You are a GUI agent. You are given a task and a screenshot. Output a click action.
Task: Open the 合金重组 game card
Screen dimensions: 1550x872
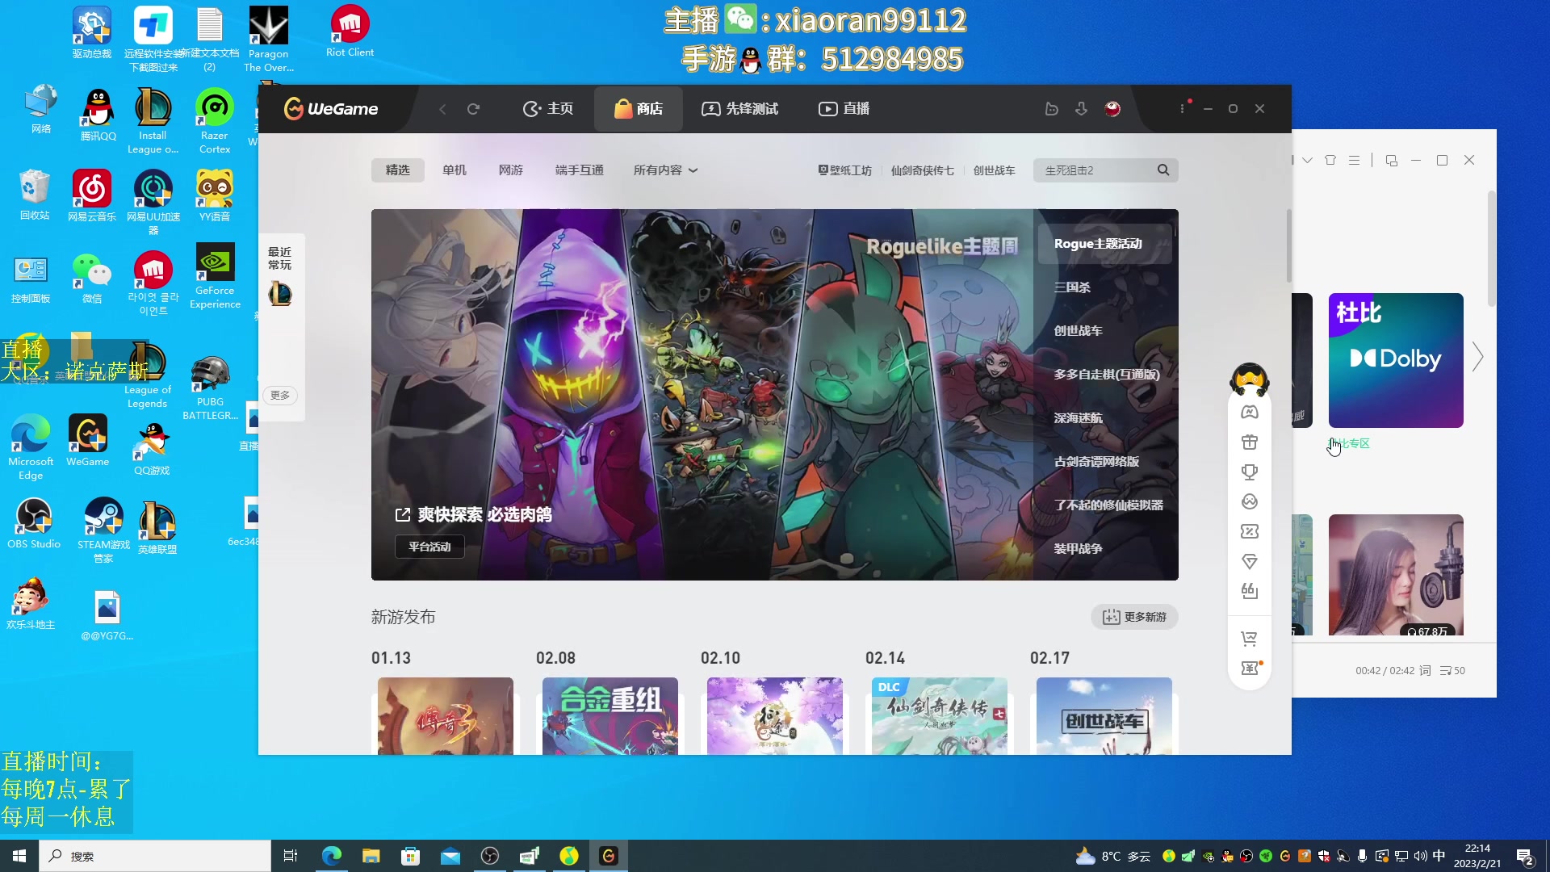click(x=610, y=716)
